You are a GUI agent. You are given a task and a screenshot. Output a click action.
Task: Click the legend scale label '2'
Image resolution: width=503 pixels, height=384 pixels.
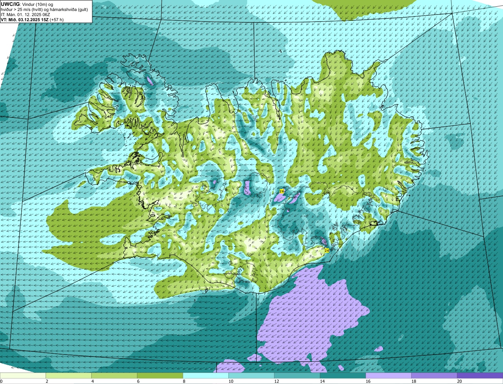pos(47,381)
